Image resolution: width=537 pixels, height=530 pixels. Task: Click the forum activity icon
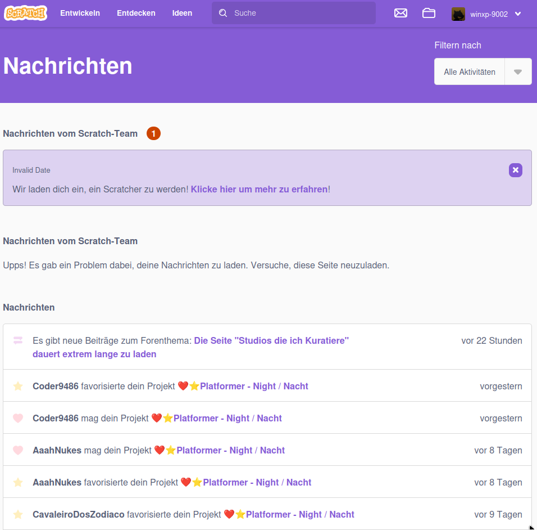coord(18,340)
